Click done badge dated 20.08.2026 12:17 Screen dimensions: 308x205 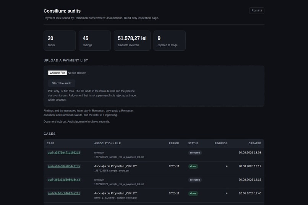(x=193, y=166)
